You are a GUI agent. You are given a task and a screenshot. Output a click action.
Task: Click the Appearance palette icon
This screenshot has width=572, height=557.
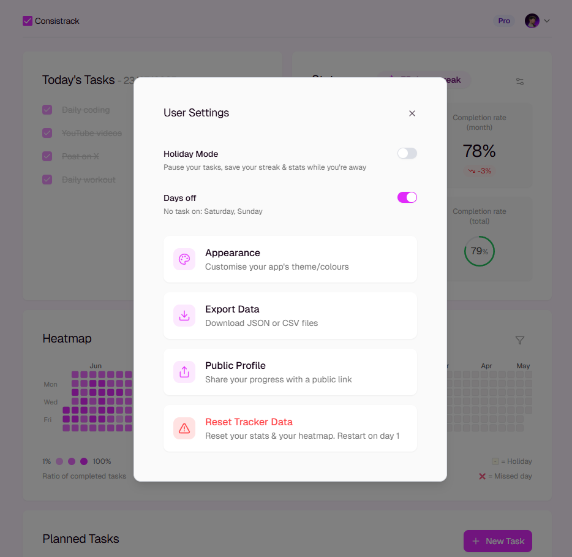point(184,259)
